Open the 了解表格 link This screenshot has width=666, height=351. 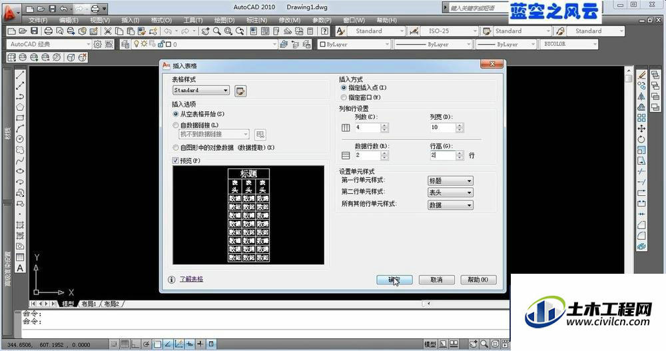pyautogui.click(x=191, y=279)
